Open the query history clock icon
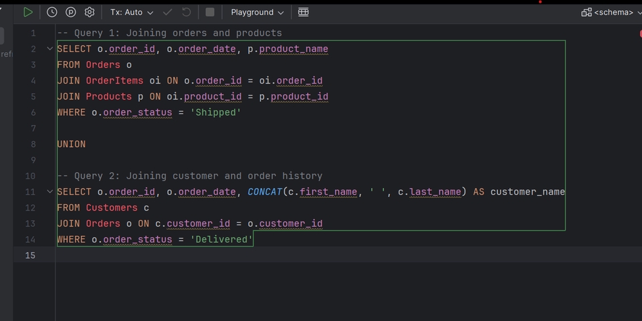The image size is (642, 321). 52,12
